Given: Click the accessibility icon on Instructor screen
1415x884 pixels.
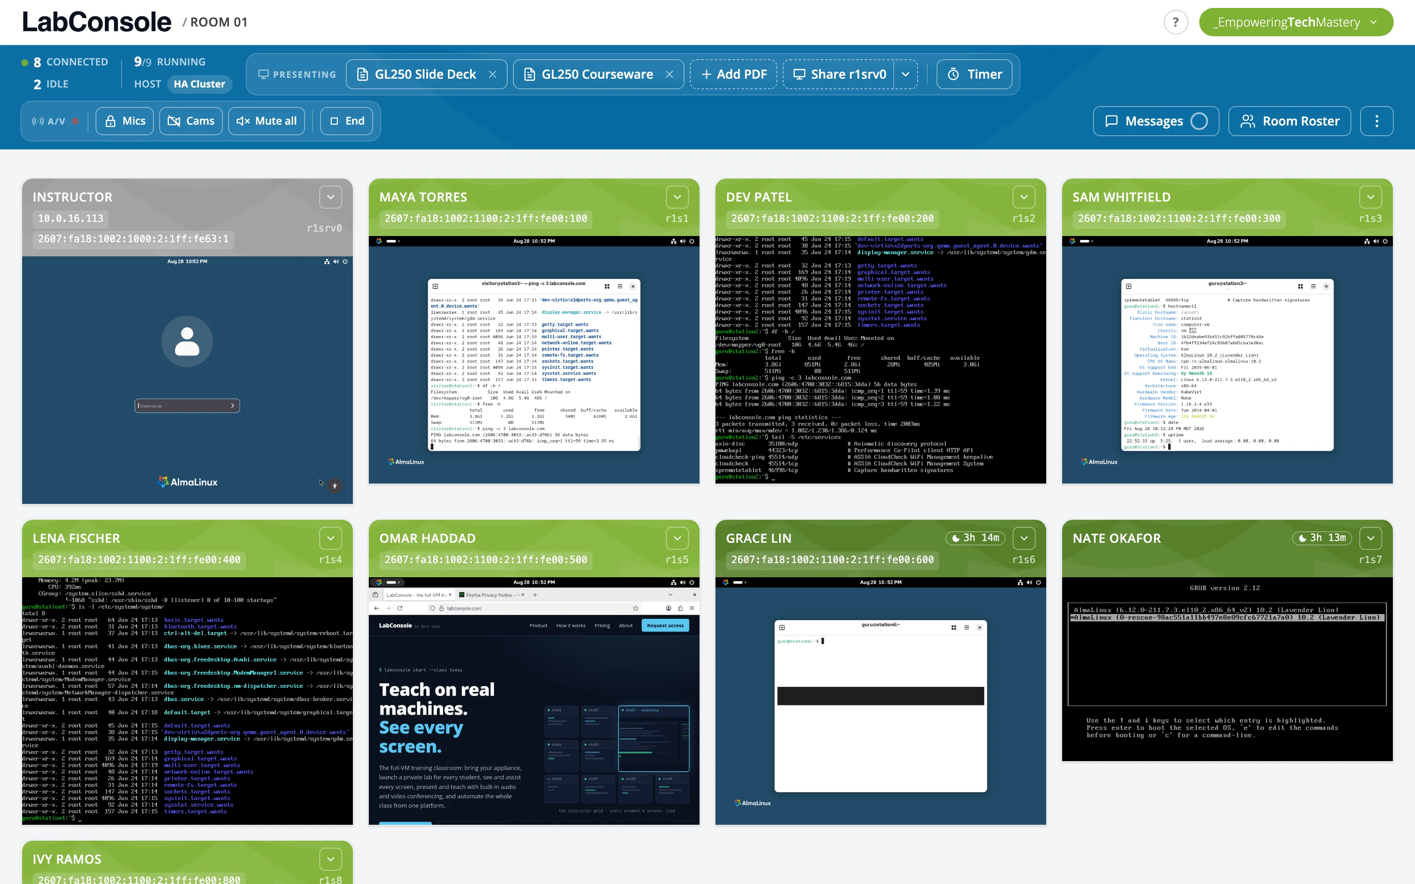Looking at the screenshot, I should tap(334, 486).
